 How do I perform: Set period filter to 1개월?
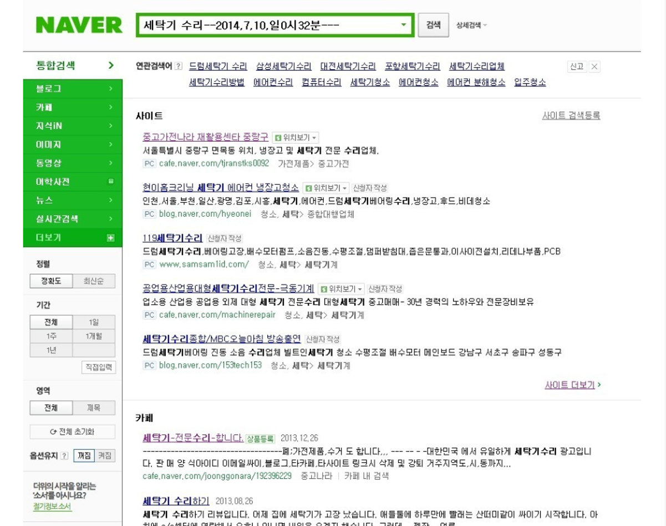coord(94,336)
